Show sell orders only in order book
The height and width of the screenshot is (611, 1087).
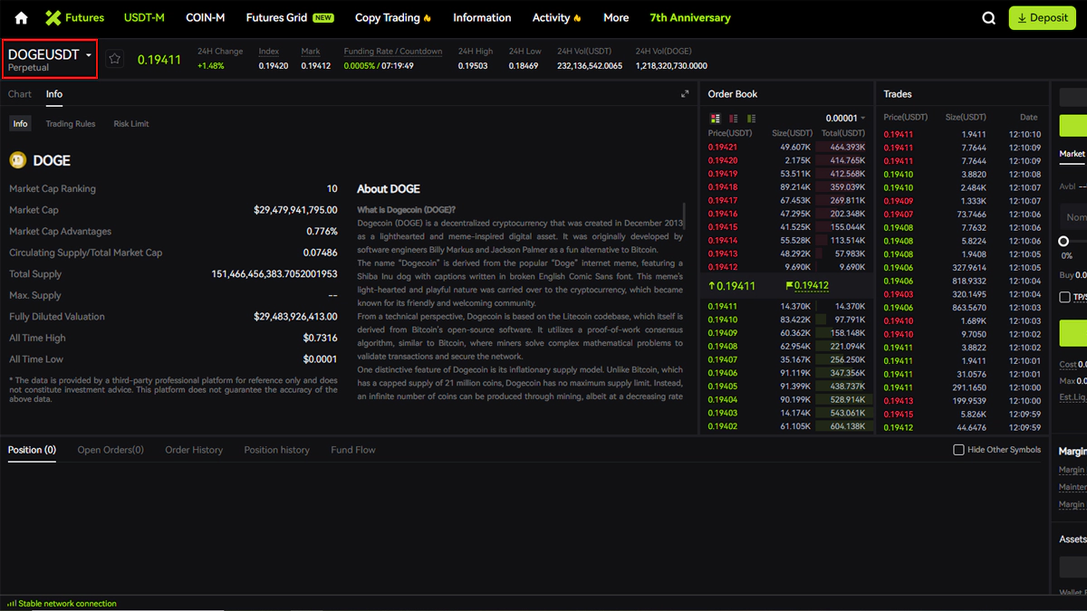[734, 119]
